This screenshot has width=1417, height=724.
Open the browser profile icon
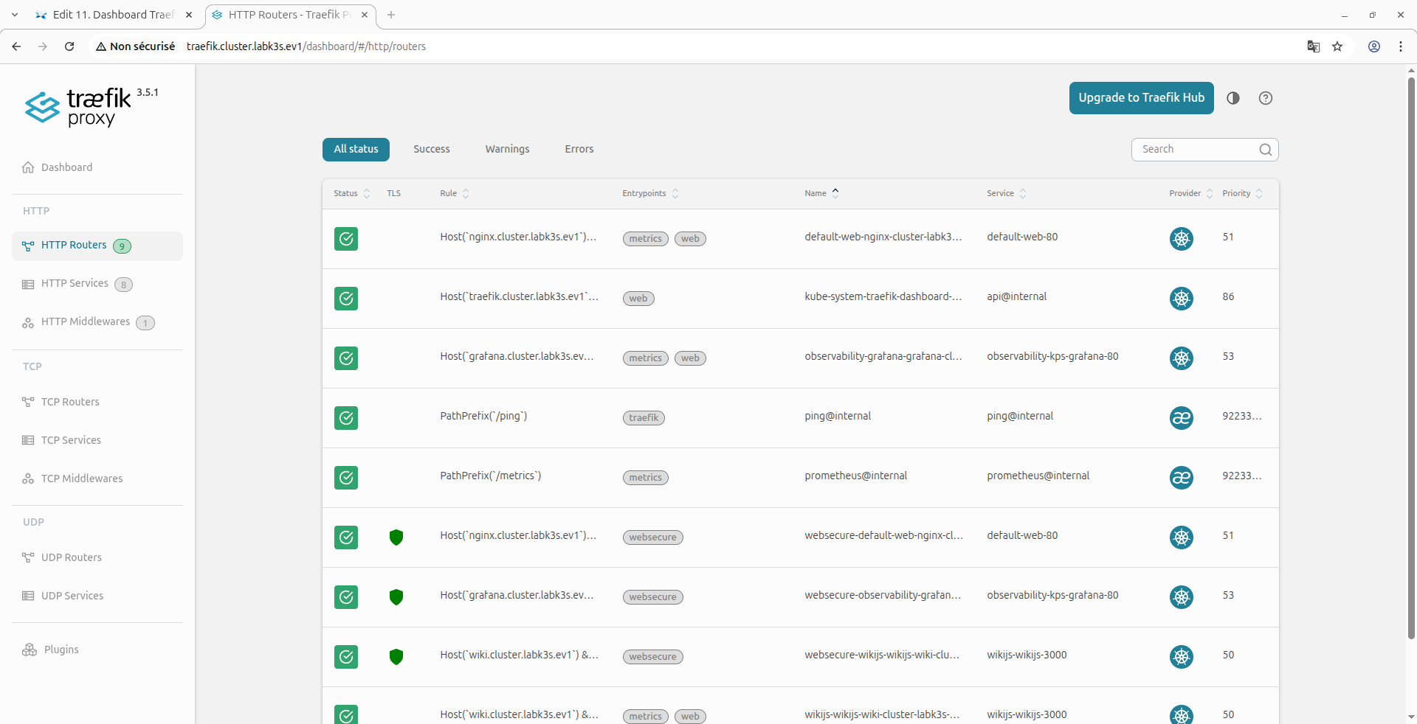[x=1374, y=46]
